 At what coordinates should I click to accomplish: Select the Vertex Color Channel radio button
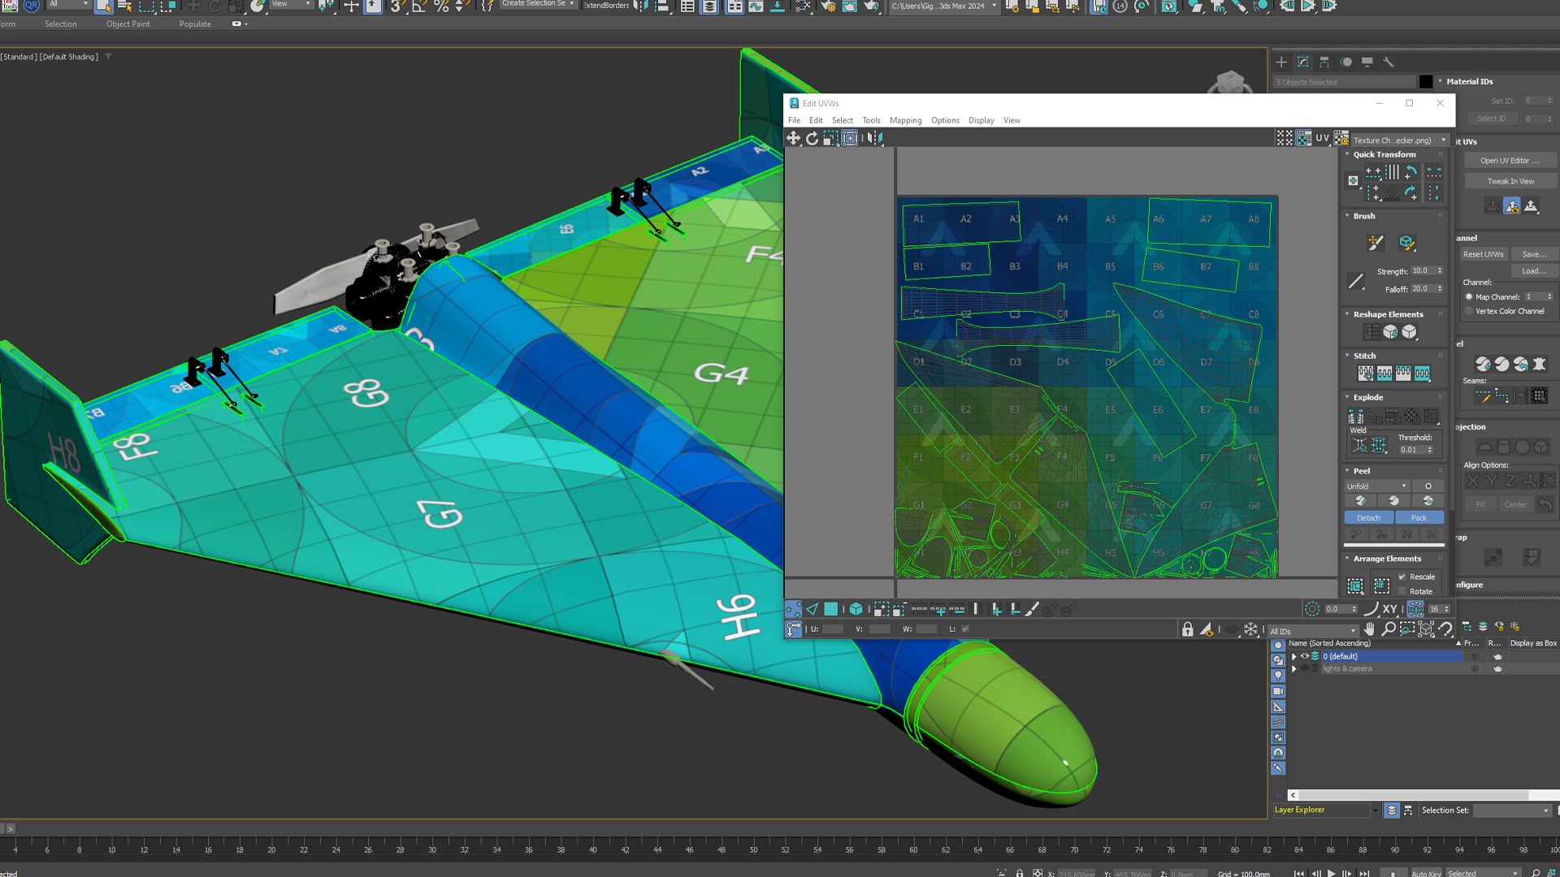click(x=1469, y=311)
